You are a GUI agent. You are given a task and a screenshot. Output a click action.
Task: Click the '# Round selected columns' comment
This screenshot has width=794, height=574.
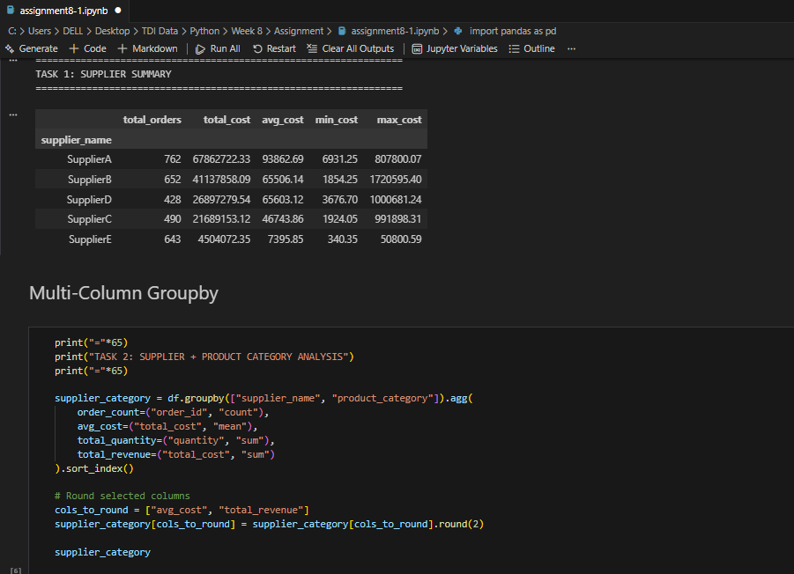[x=122, y=496]
